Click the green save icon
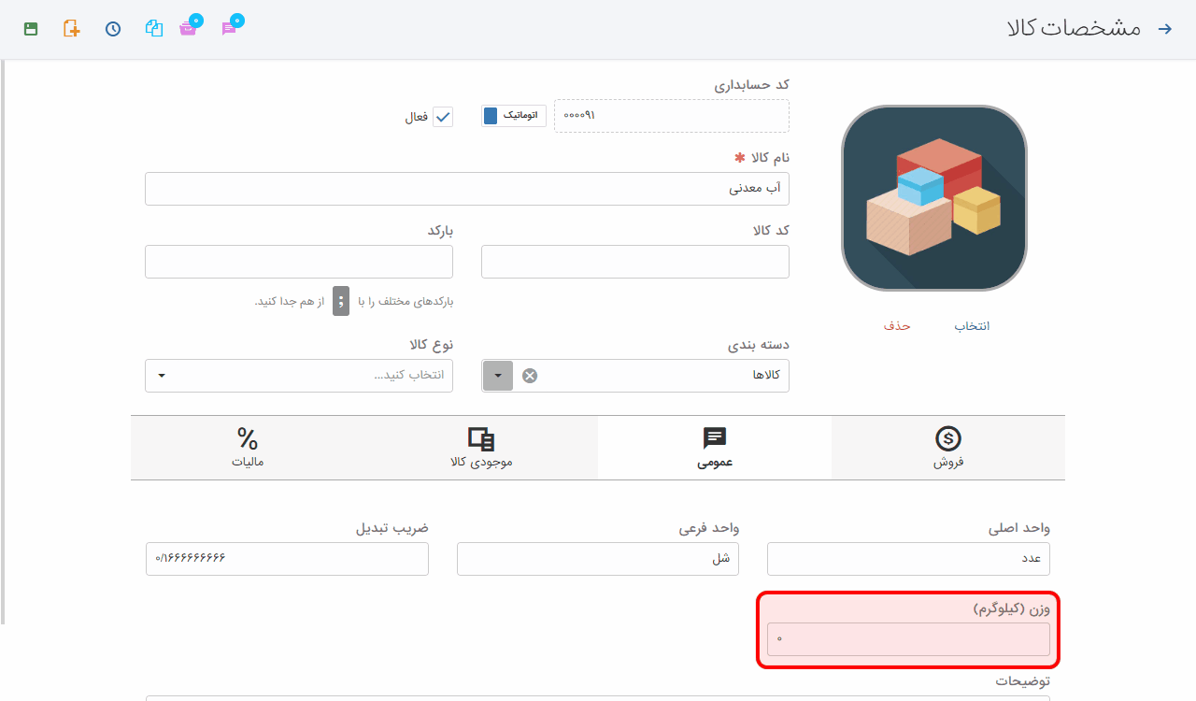The width and height of the screenshot is (1196, 701). click(x=31, y=29)
